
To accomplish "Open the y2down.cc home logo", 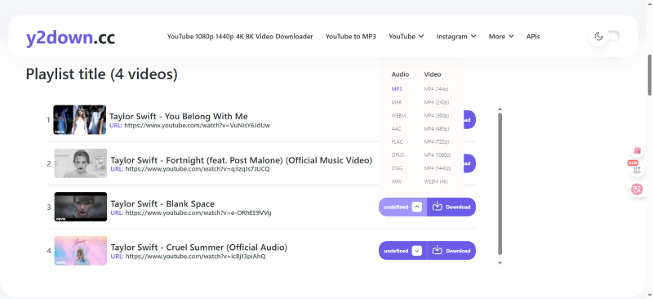I will pyautogui.click(x=70, y=38).
